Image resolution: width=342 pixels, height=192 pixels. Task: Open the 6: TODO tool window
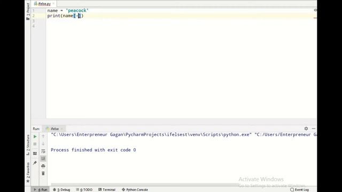(84, 190)
